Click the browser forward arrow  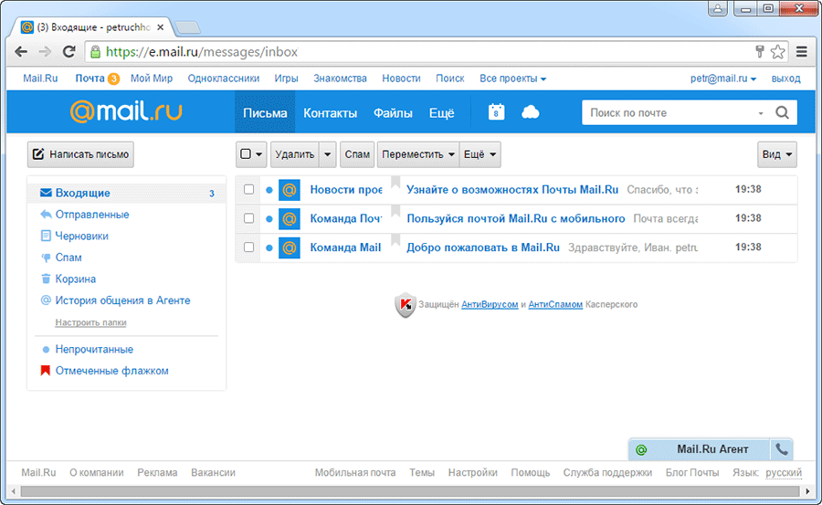[x=45, y=52]
